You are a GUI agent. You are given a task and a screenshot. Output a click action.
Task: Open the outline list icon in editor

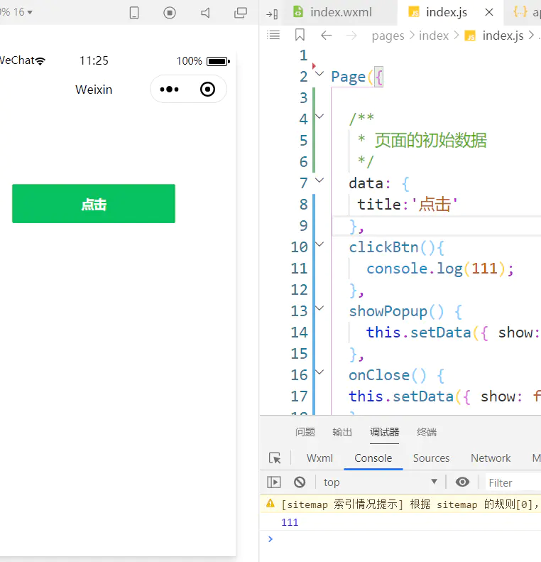(x=273, y=35)
